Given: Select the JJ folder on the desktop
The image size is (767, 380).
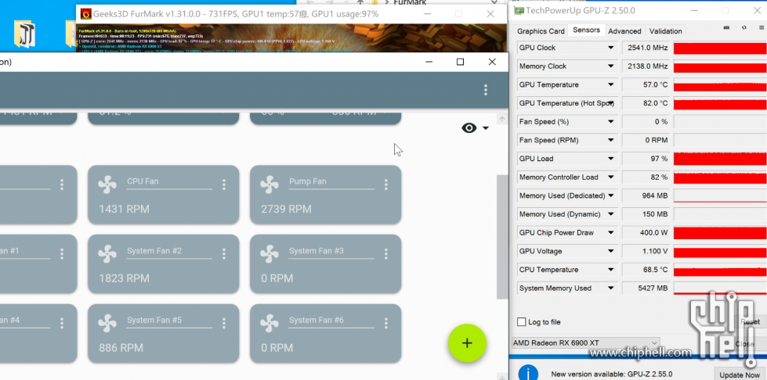Looking at the screenshot, I should click(x=24, y=34).
